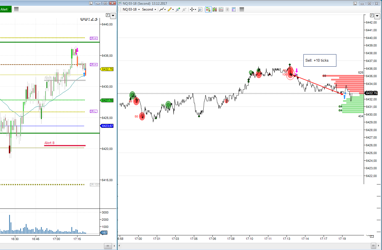Click the NQ chart horizontal scrollbar thumb
The image size is (382, 250).
coord(373,246)
